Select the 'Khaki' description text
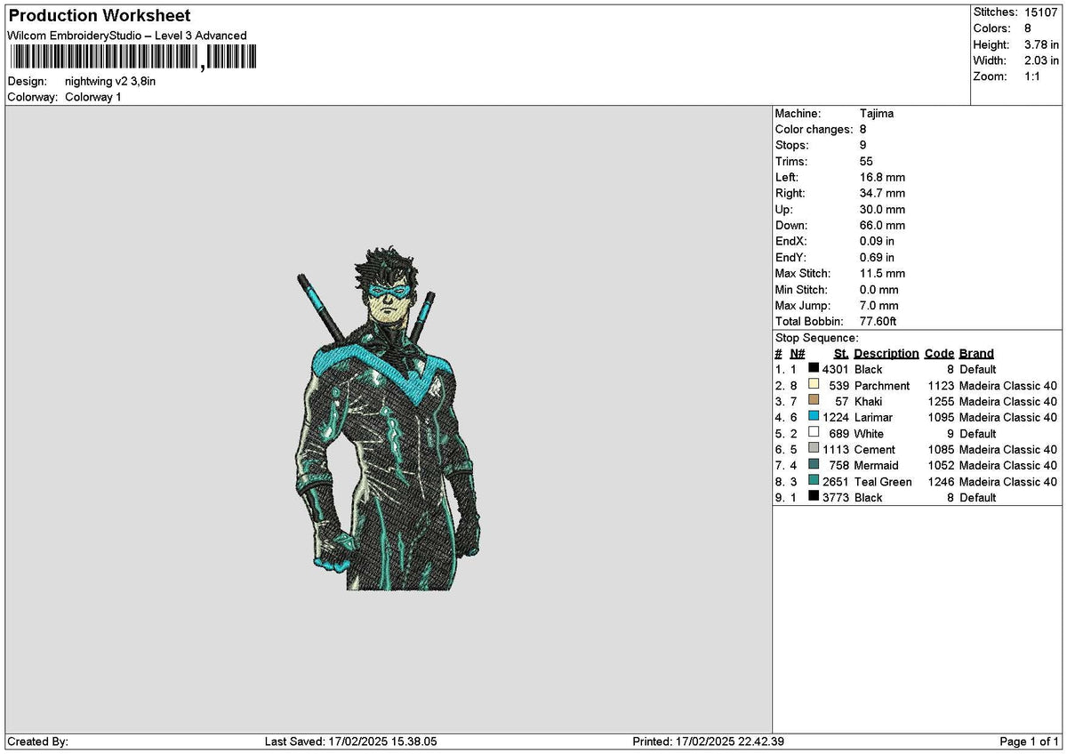 coord(868,401)
